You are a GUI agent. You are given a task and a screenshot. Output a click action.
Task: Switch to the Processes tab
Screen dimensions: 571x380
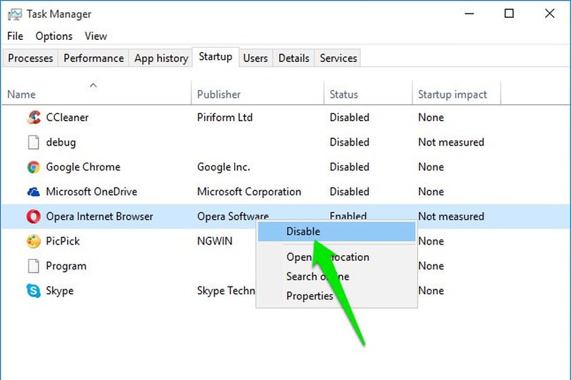30,58
